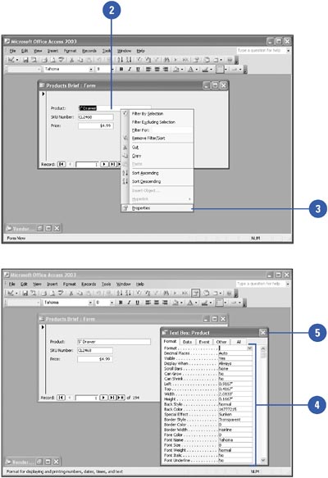
Task: Click next record arrow in the context-menu window form
Action: click(x=105, y=164)
